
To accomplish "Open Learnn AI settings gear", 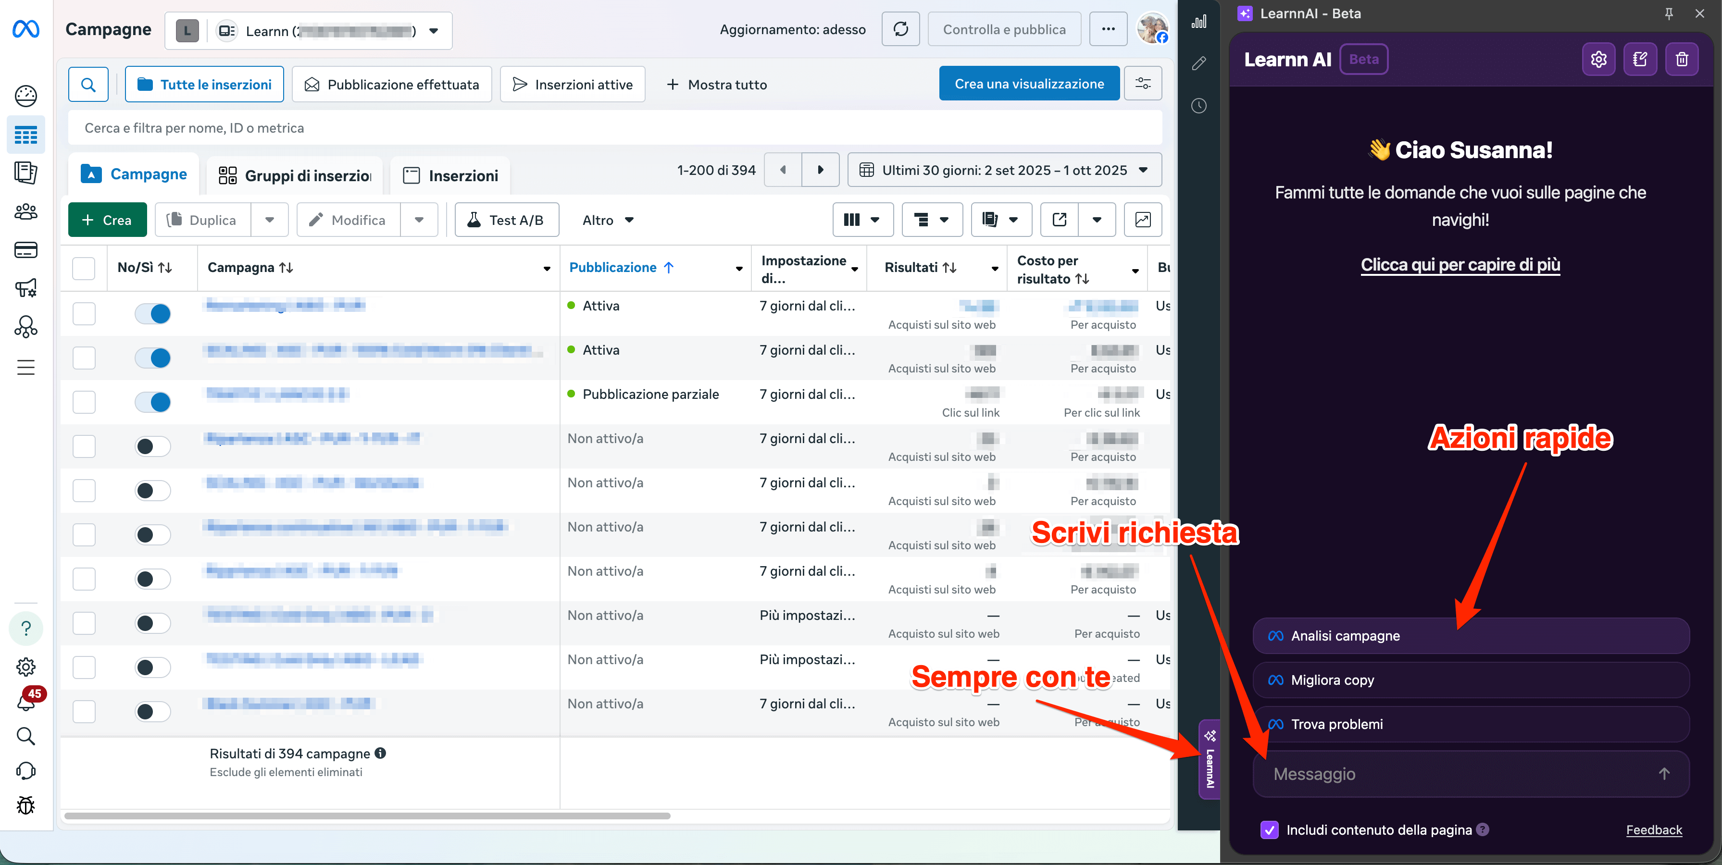I will (x=1598, y=60).
